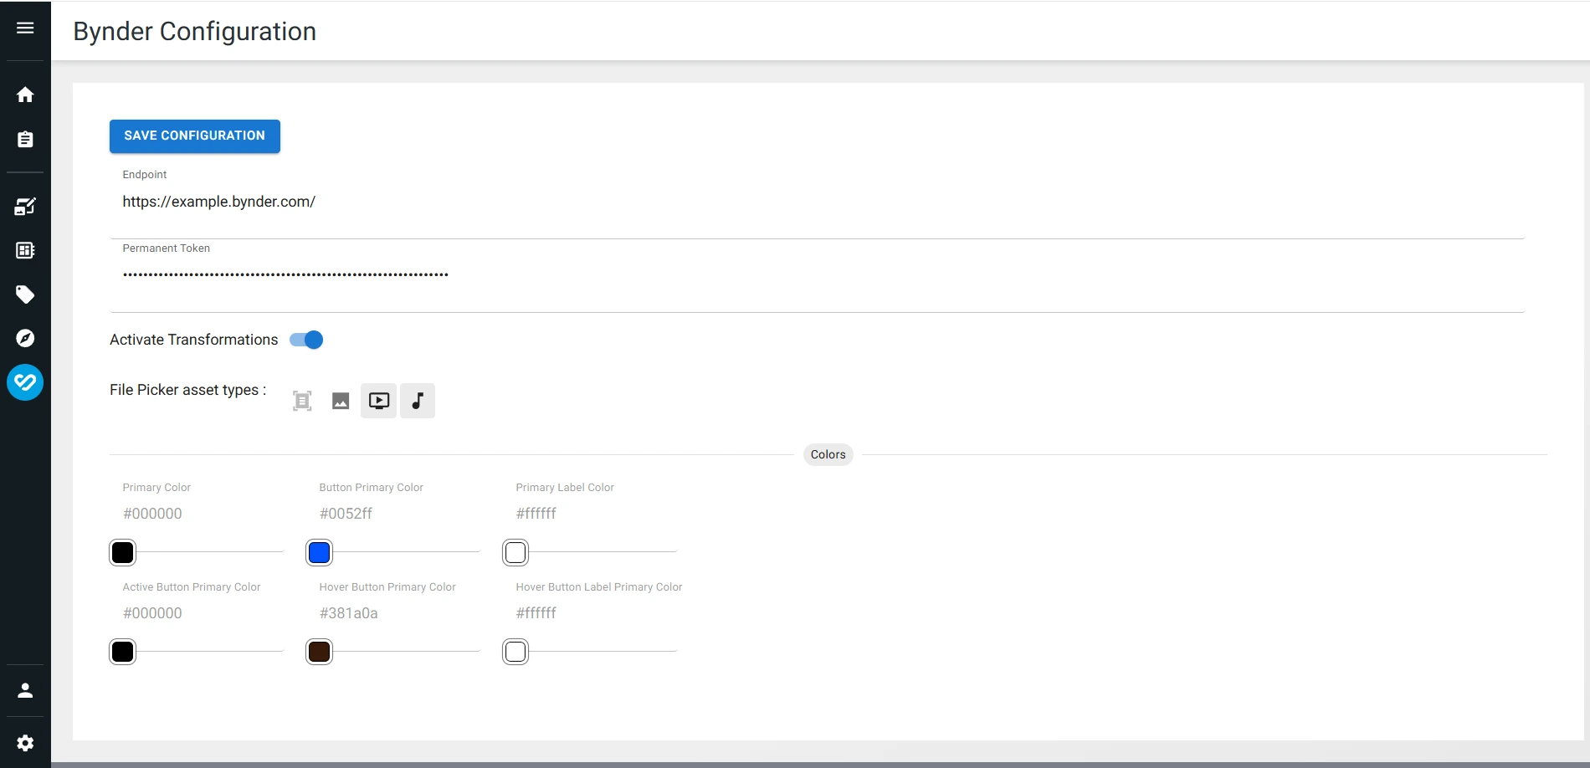This screenshot has width=1590, height=768.
Task: Open the tasks clipboard section in the sidebar
Action: click(x=25, y=139)
